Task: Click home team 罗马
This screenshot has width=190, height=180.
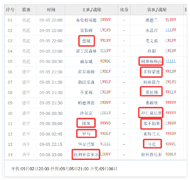Action: pos(86,134)
